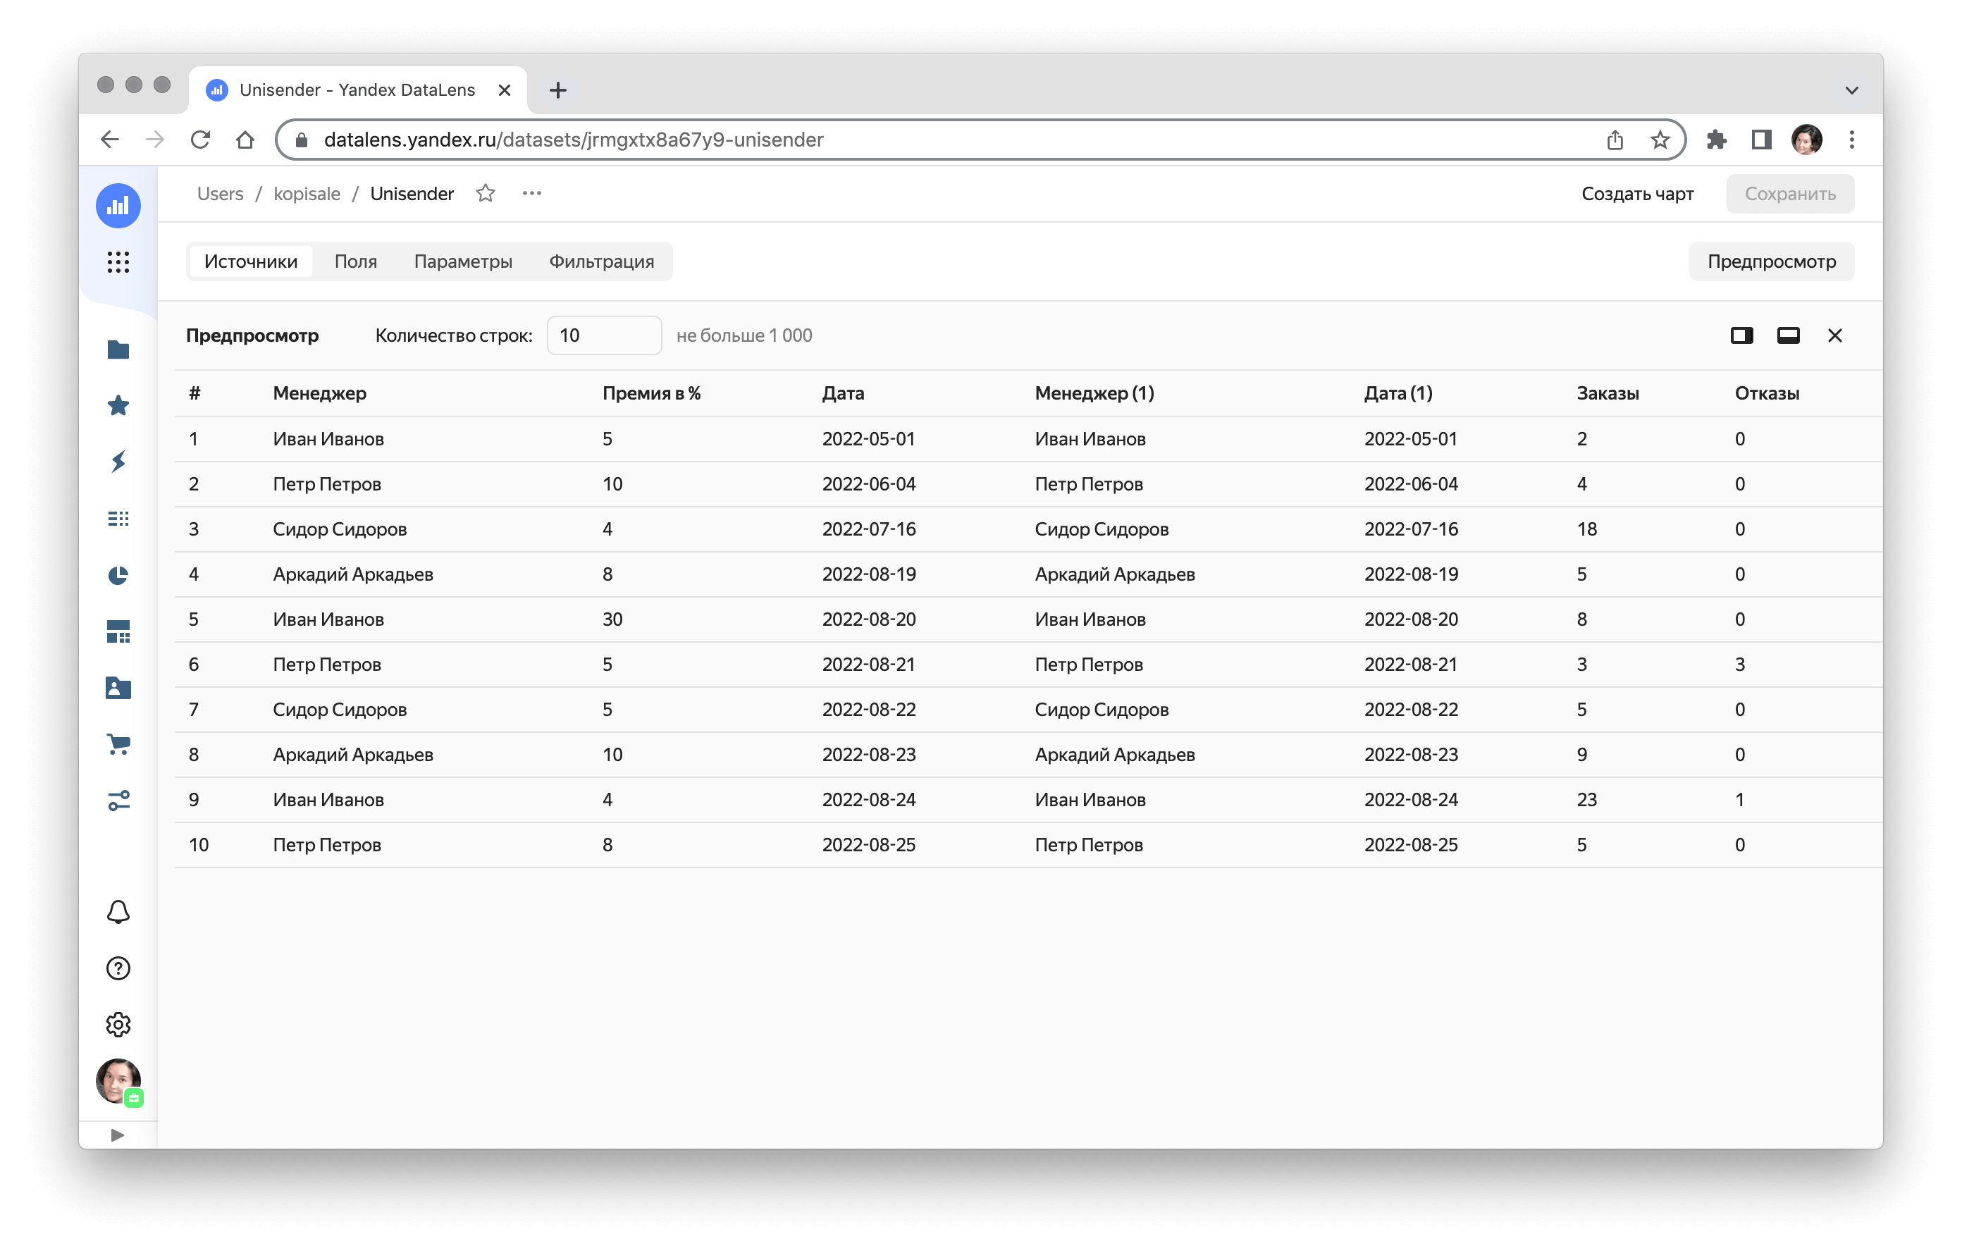Open the settings gear icon in sidebar

pyautogui.click(x=118, y=1024)
